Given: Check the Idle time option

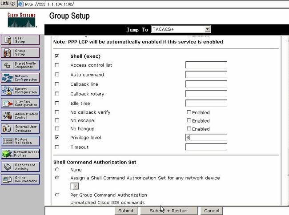Looking at the screenshot, I should click(57, 103).
